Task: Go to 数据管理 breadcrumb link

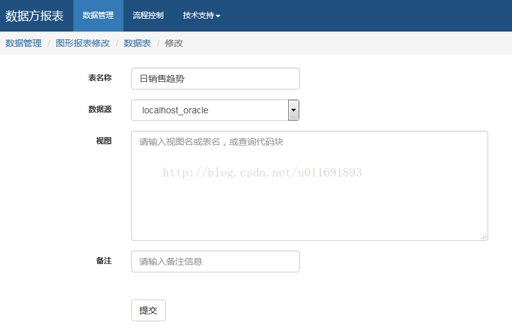Action: point(24,43)
